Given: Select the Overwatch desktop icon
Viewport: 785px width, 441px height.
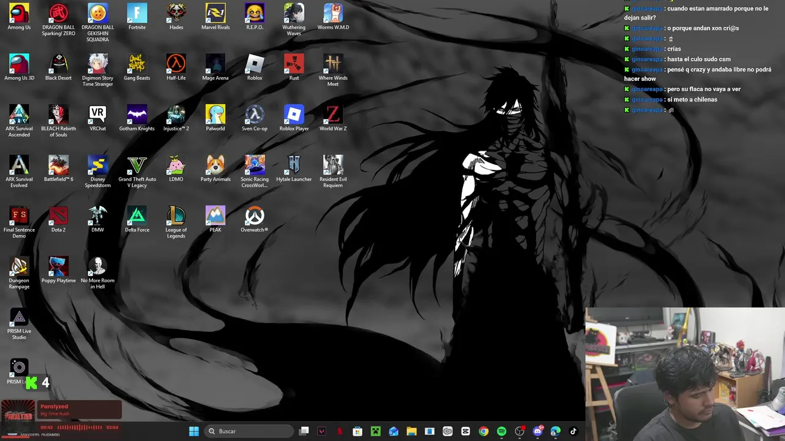Looking at the screenshot, I should pos(255,220).
